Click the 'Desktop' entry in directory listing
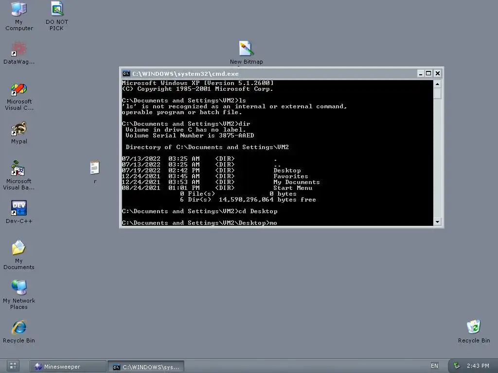The height and width of the screenshot is (373, 498). (x=287, y=170)
